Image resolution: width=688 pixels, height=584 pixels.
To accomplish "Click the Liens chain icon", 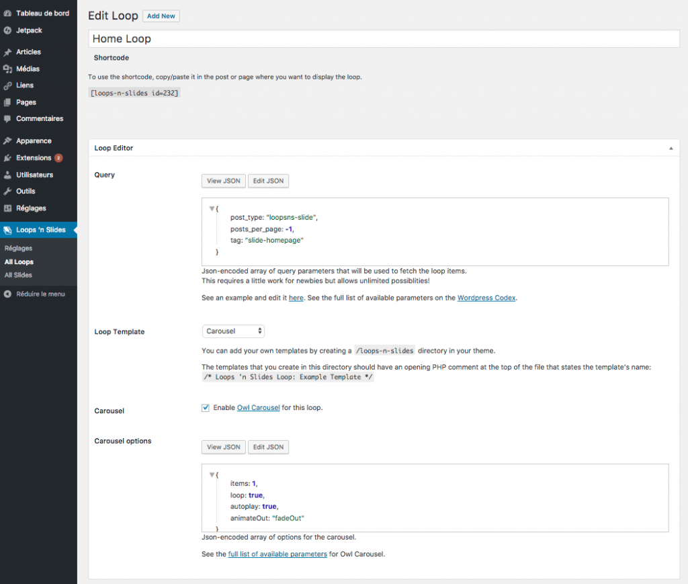I will 7,86.
